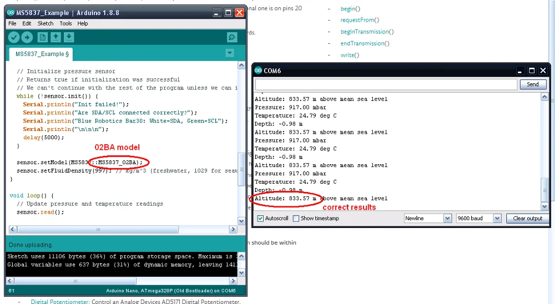
Task: Open the Edit menu
Action: [27, 23]
